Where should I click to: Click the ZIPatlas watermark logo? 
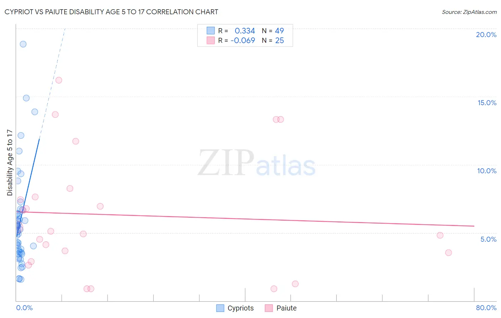[x=257, y=163]
